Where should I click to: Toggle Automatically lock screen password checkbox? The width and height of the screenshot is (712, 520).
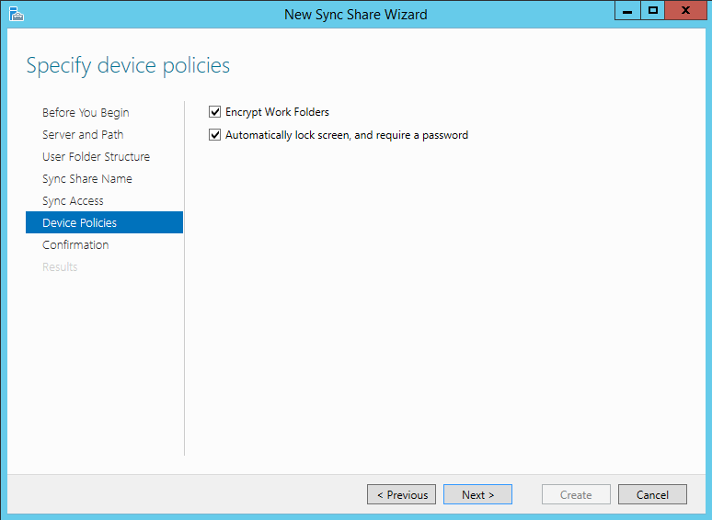click(x=214, y=135)
